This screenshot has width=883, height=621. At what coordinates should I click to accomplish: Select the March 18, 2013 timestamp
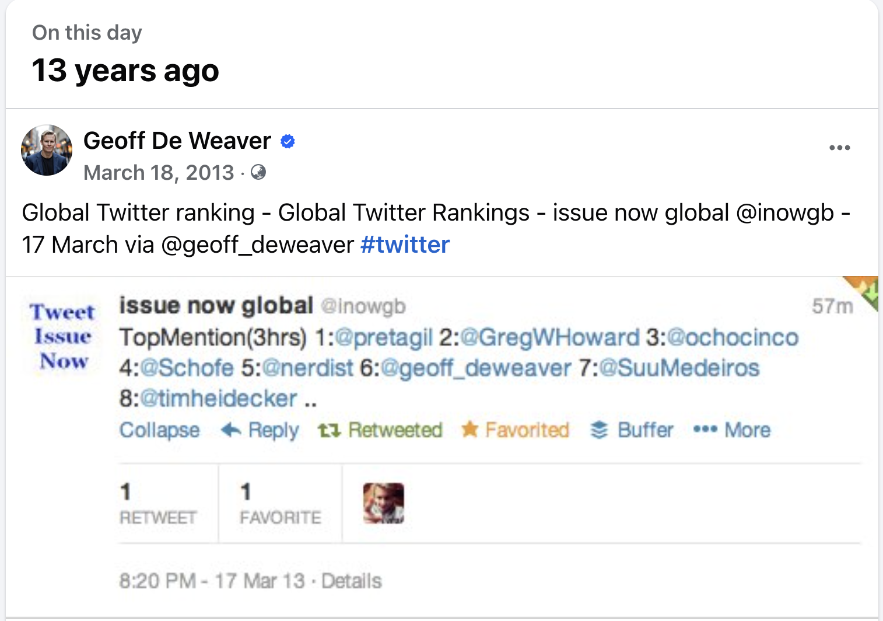(159, 173)
